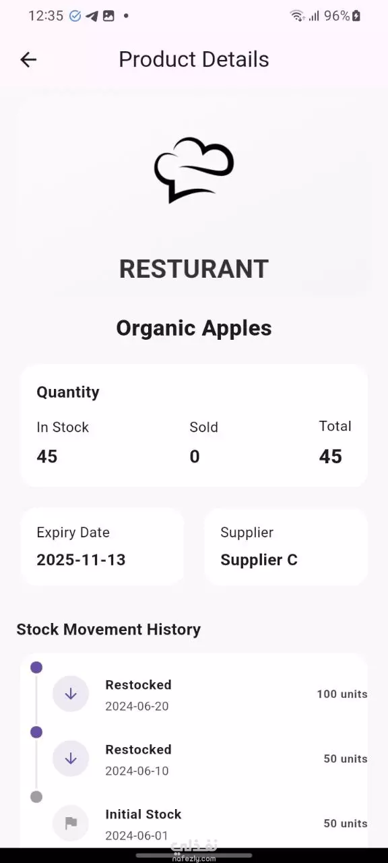Tap the top purple timeline dot
The image size is (388, 863).
pyautogui.click(x=36, y=667)
